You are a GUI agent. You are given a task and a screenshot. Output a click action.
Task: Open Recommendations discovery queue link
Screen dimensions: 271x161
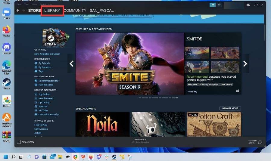pyautogui.click(x=48, y=81)
